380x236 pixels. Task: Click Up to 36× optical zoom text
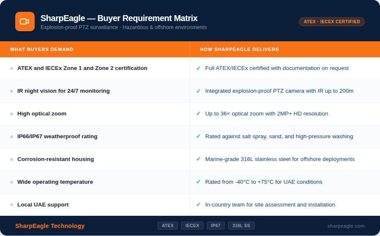(266, 114)
